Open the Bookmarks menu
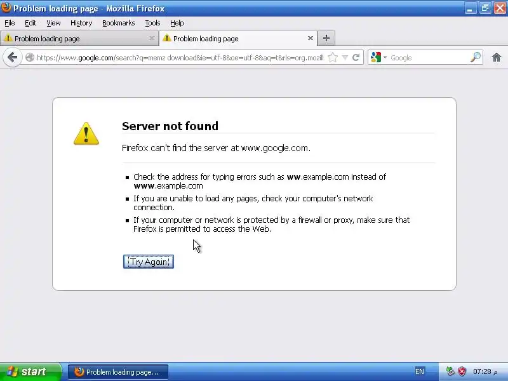 click(119, 23)
